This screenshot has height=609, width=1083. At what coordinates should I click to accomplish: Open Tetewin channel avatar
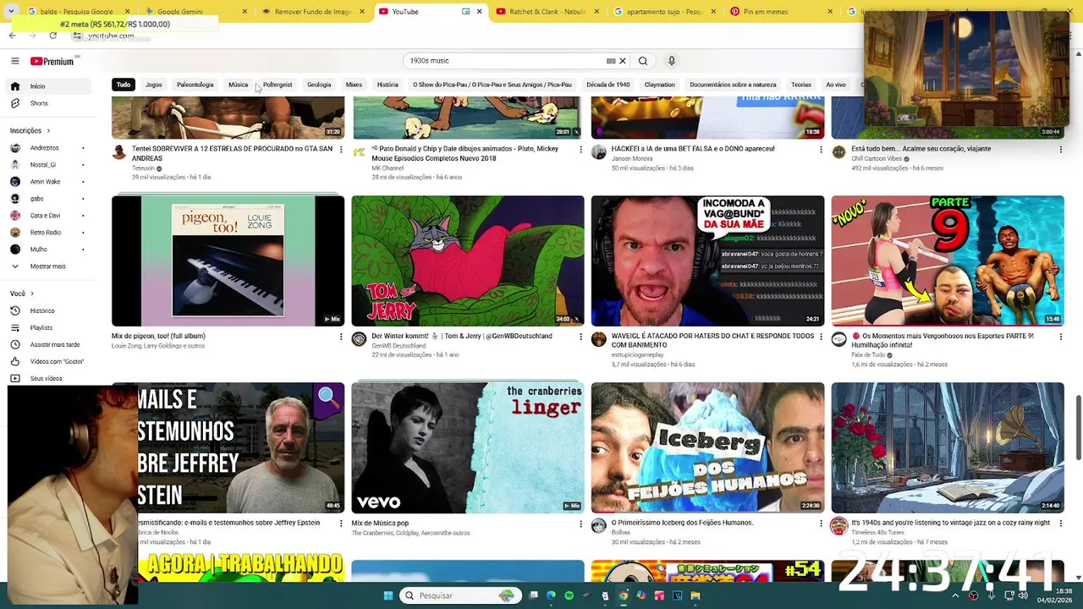point(119,152)
